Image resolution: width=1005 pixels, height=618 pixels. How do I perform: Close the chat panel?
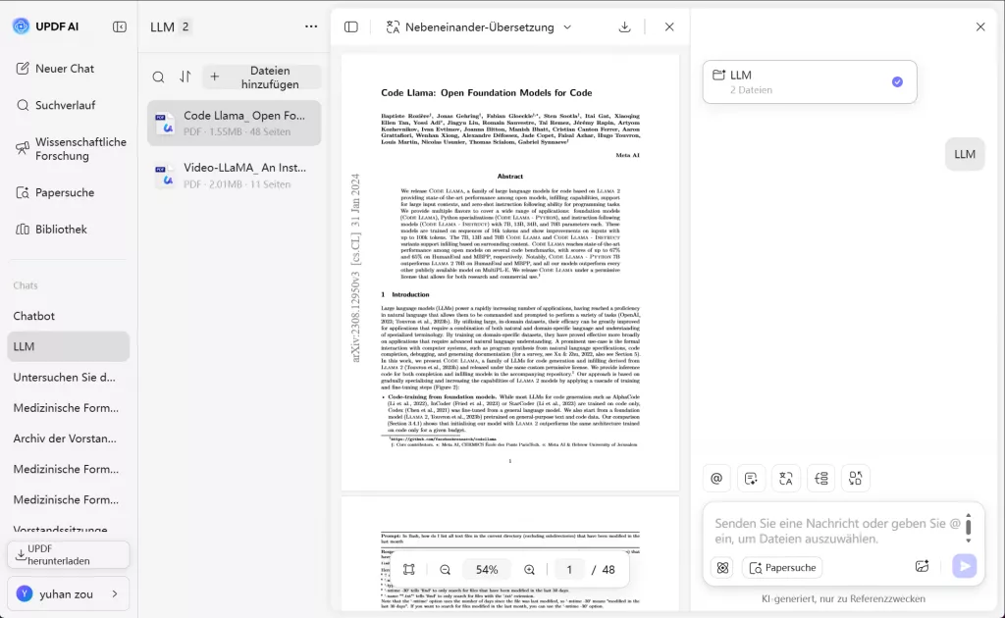click(980, 26)
